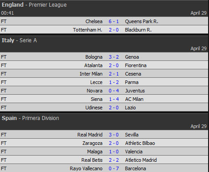Click the Italy - Serie A header

click(19, 40)
